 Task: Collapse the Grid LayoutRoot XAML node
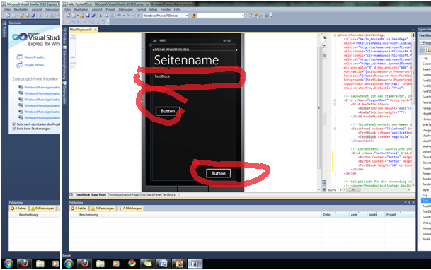pyautogui.click(x=335, y=100)
